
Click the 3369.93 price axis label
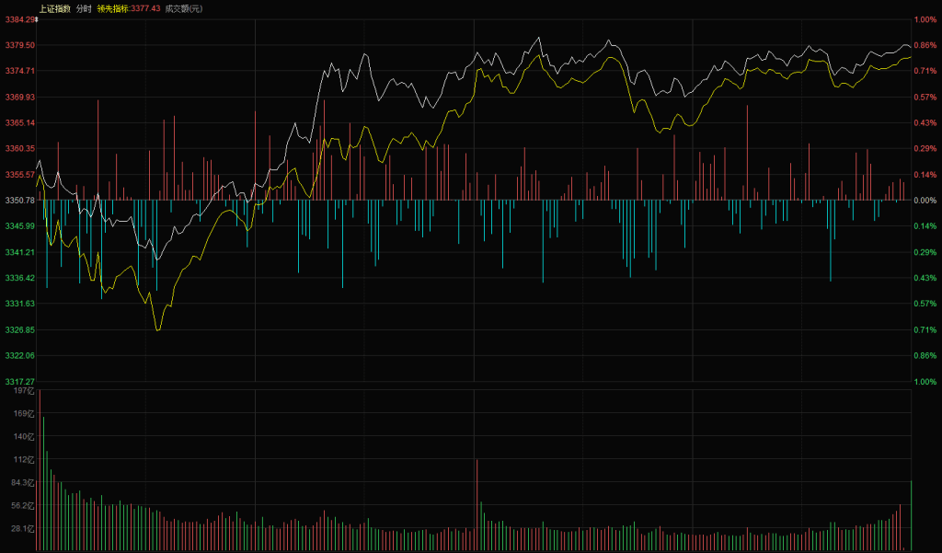20,97
